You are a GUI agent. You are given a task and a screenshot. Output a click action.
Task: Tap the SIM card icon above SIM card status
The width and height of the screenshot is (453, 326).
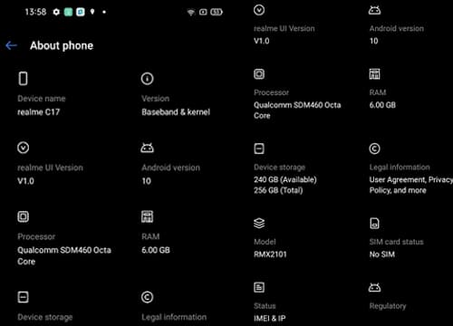coord(374,224)
